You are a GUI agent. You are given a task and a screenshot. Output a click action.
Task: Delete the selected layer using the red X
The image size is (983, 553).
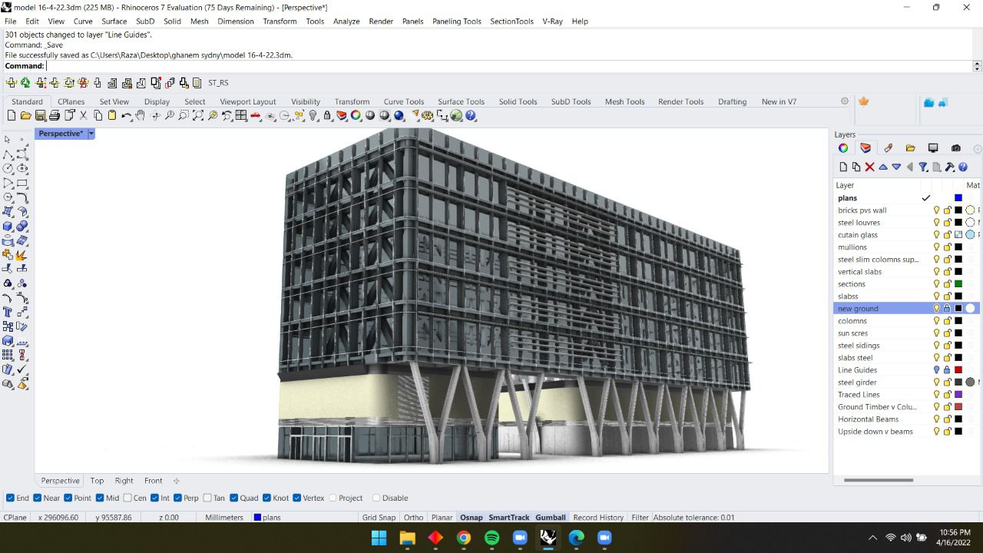(869, 167)
